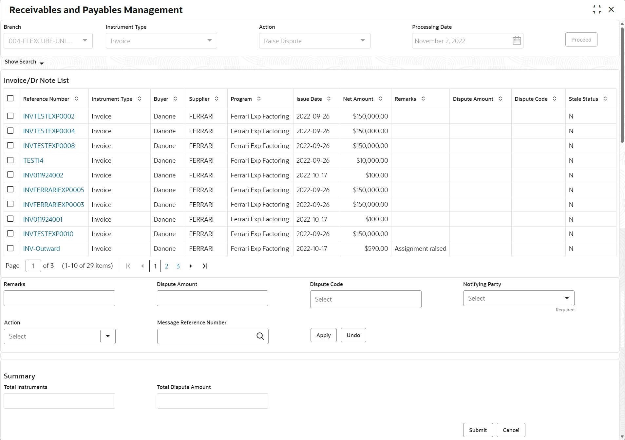Screen dimensions: 625x440
Task: Undo the applied dispute changes
Action: coord(353,335)
